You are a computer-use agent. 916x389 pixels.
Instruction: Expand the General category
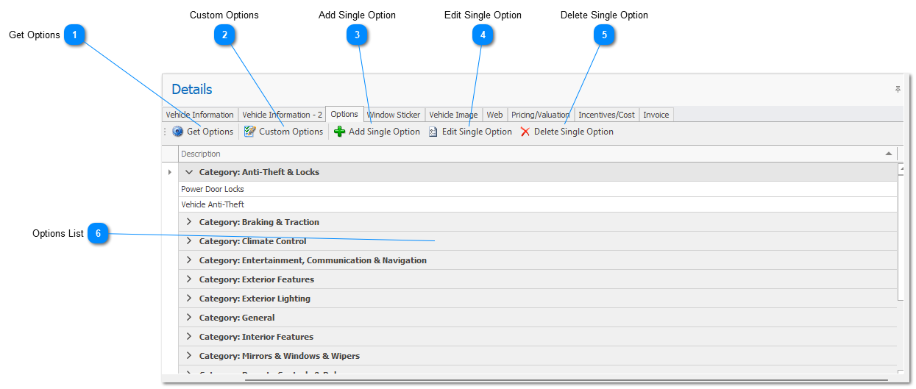point(188,318)
